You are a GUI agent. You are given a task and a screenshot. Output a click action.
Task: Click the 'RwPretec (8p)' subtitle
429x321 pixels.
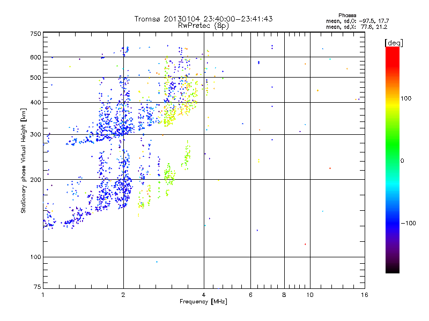(x=203, y=26)
